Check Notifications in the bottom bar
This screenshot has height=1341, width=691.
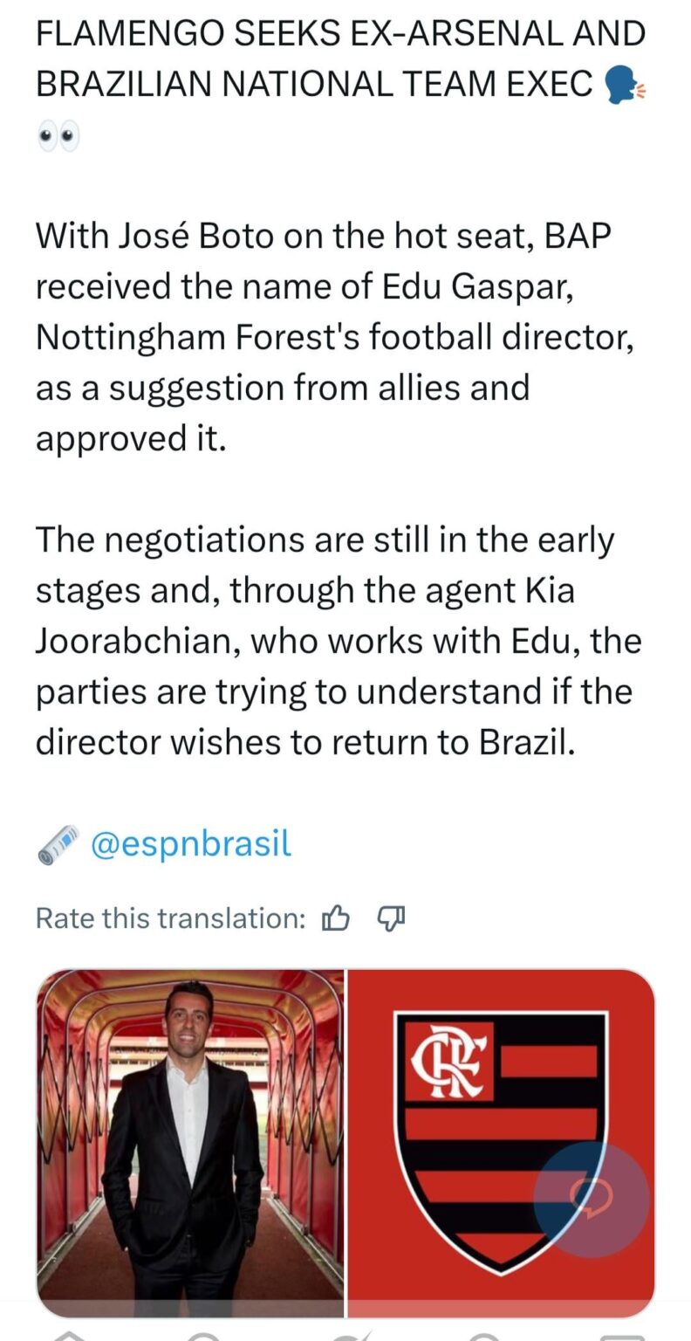coord(483,1334)
